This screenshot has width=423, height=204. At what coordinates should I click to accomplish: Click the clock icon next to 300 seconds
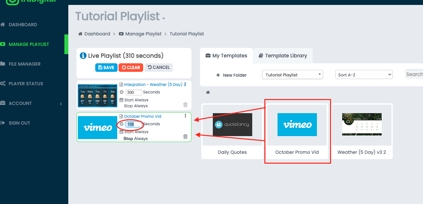122,92
